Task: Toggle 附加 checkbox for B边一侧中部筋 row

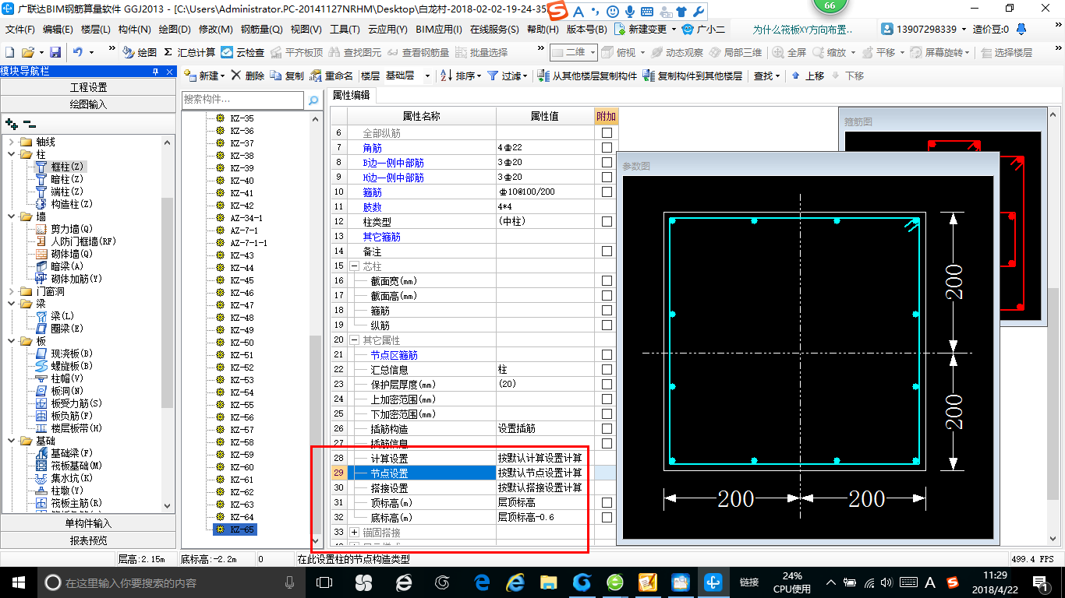Action: point(607,162)
